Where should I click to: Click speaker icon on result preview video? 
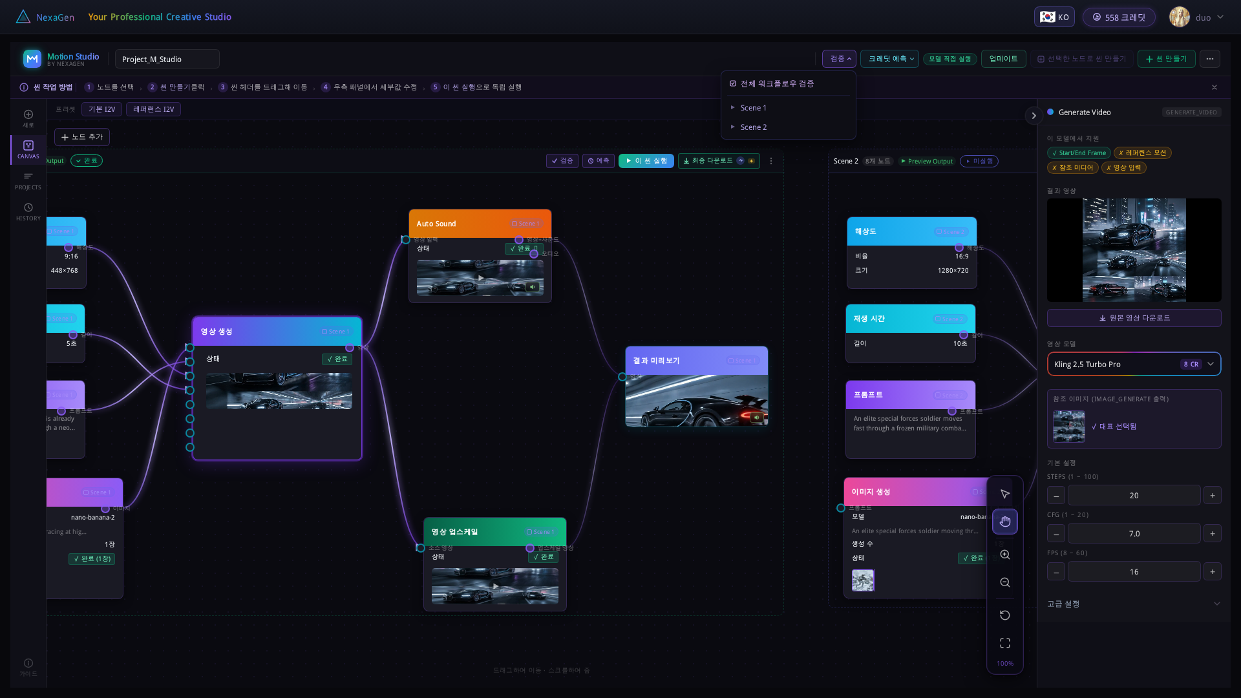[x=756, y=418]
